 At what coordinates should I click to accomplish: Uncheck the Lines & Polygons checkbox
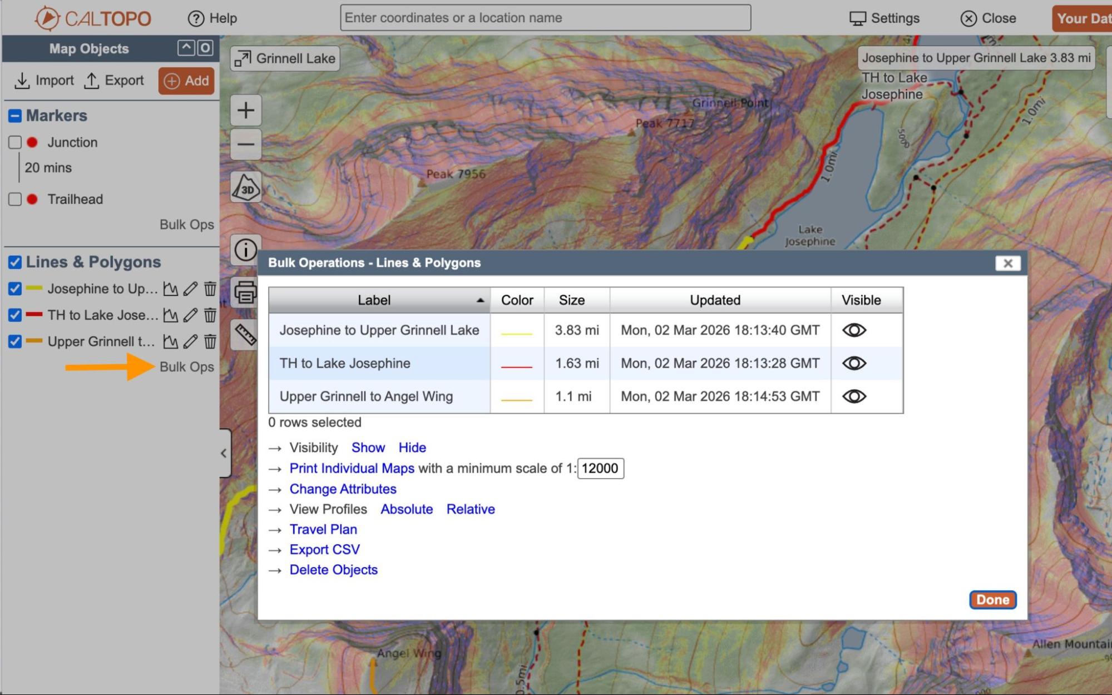tap(15, 262)
